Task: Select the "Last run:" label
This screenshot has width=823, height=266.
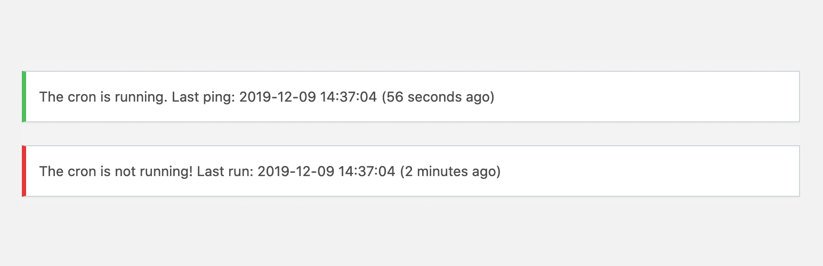Action: (225, 172)
